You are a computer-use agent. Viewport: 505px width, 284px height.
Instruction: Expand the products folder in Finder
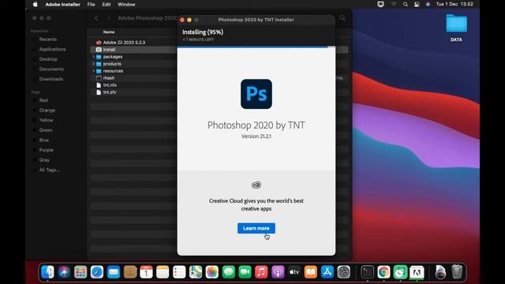(93, 64)
